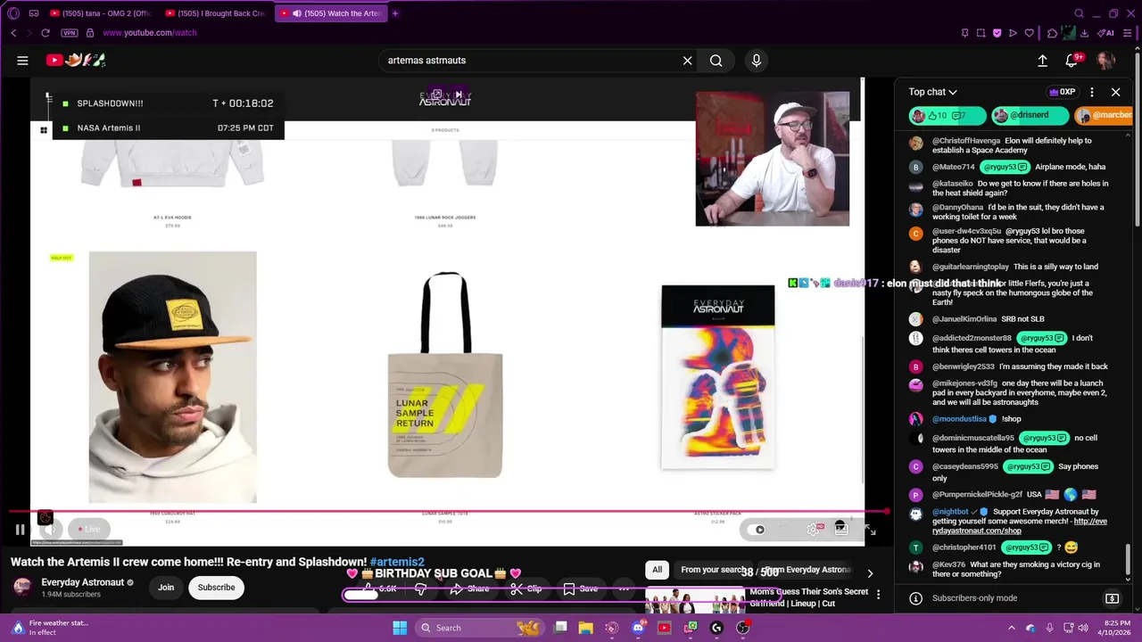
Task: Open Discord from the taskbar
Action: point(638,628)
